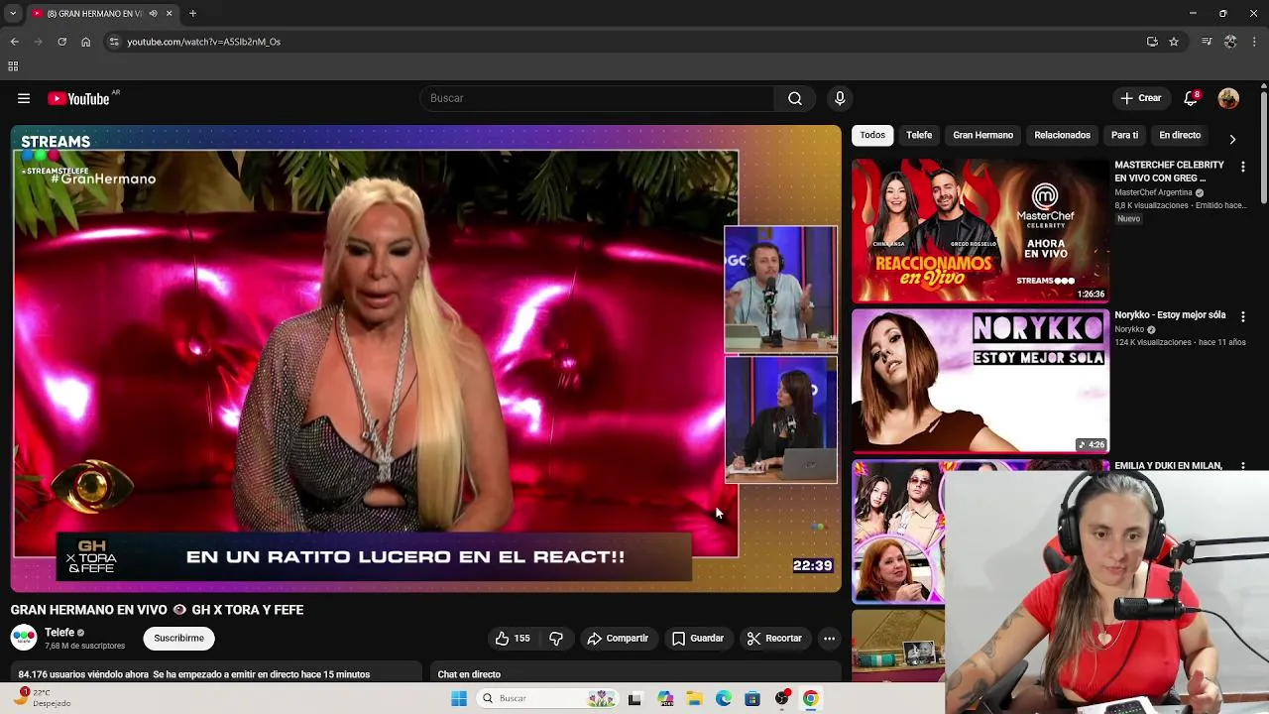Screen dimensions: 1269x714
Task: Click video title GRAN HERMANO EN VIVO
Action: click(x=157, y=610)
